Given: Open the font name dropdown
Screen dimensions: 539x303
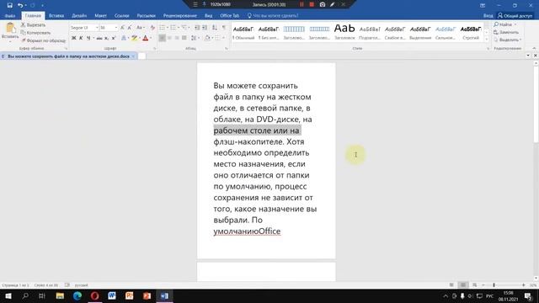Looking at the screenshot, I should pos(97,28).
